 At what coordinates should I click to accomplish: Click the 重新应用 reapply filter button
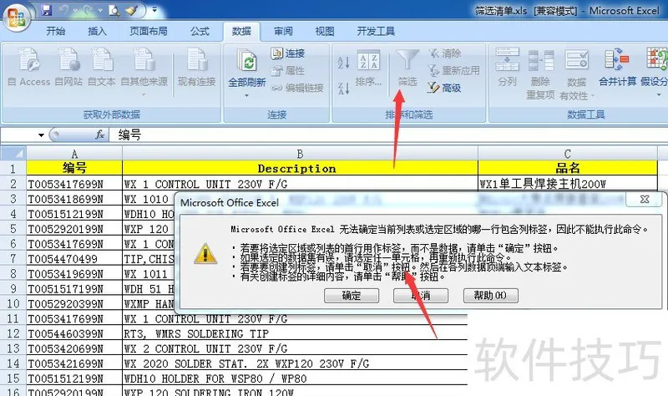coord(453,70)
